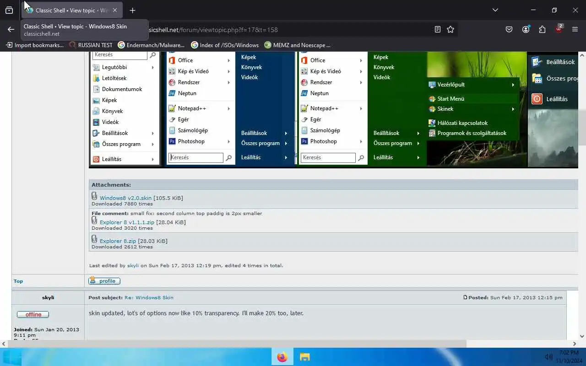Viewport: 586px width, 366px height.
Task: Click the small post icon before Posted
Action: 465,297
